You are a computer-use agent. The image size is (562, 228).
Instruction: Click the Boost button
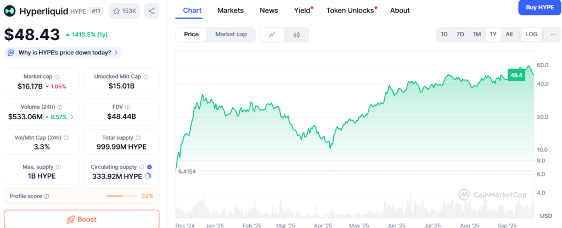[x=81, y=219]
